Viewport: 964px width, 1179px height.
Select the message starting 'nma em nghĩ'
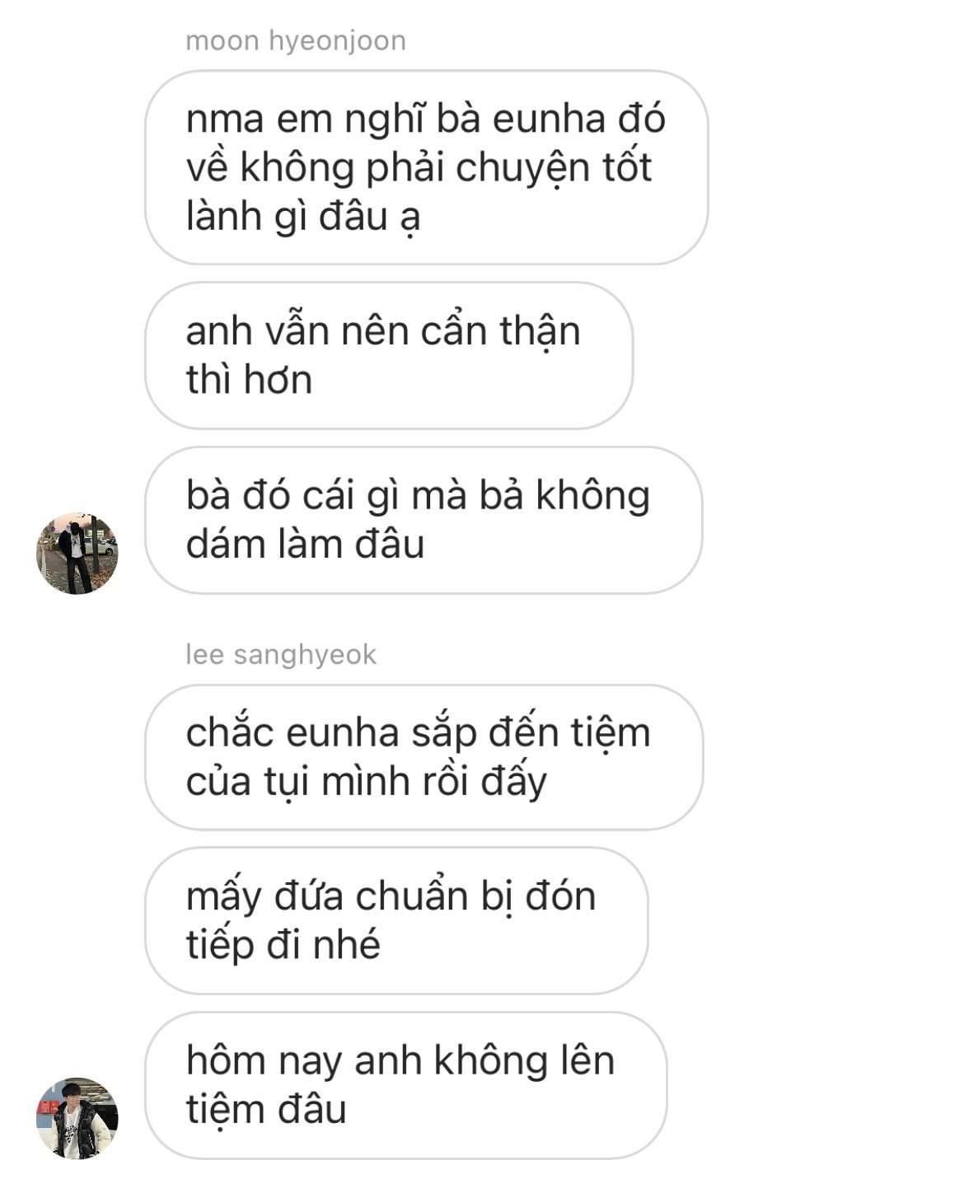pyautogui.click(x=427, y=167)
